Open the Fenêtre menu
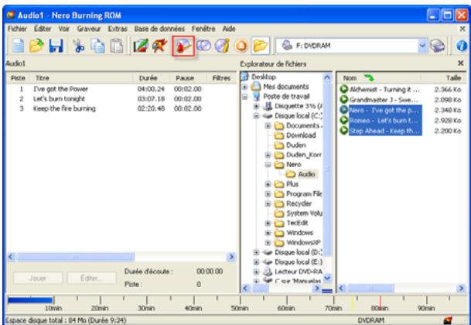This screenshot has width=471, height=325. point(203,29)
